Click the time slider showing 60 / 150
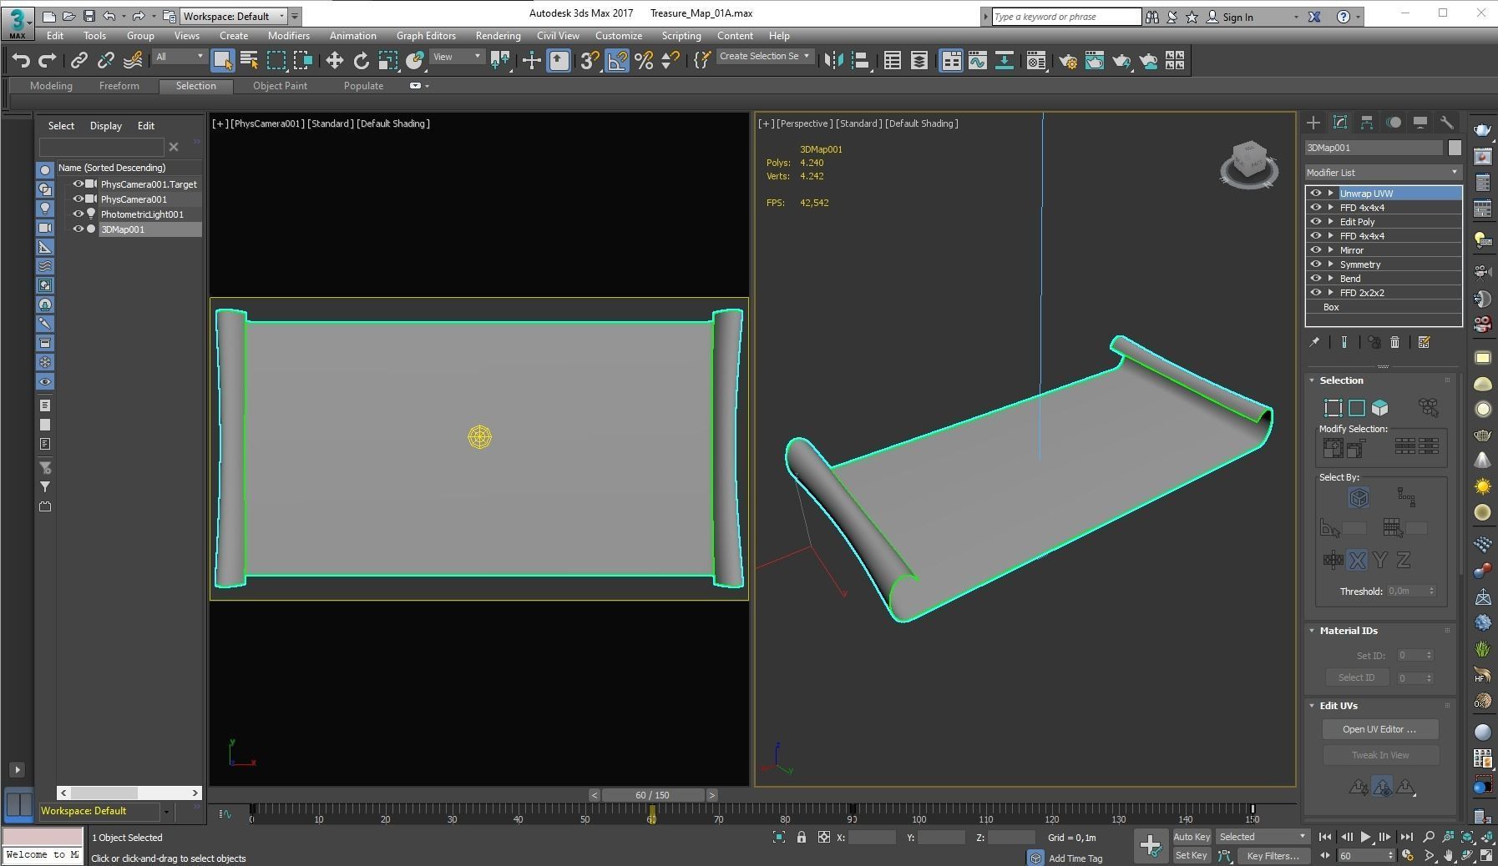Viewport: 1498px width, 866px height. (x=653, y=795)
